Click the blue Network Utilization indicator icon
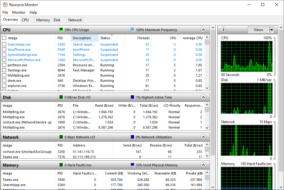This screenshot has height=190, width=284. [x=132, y=137]
